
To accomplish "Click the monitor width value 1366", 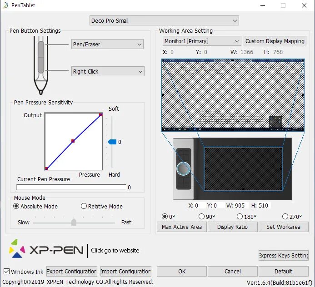I will click(247, 52).
